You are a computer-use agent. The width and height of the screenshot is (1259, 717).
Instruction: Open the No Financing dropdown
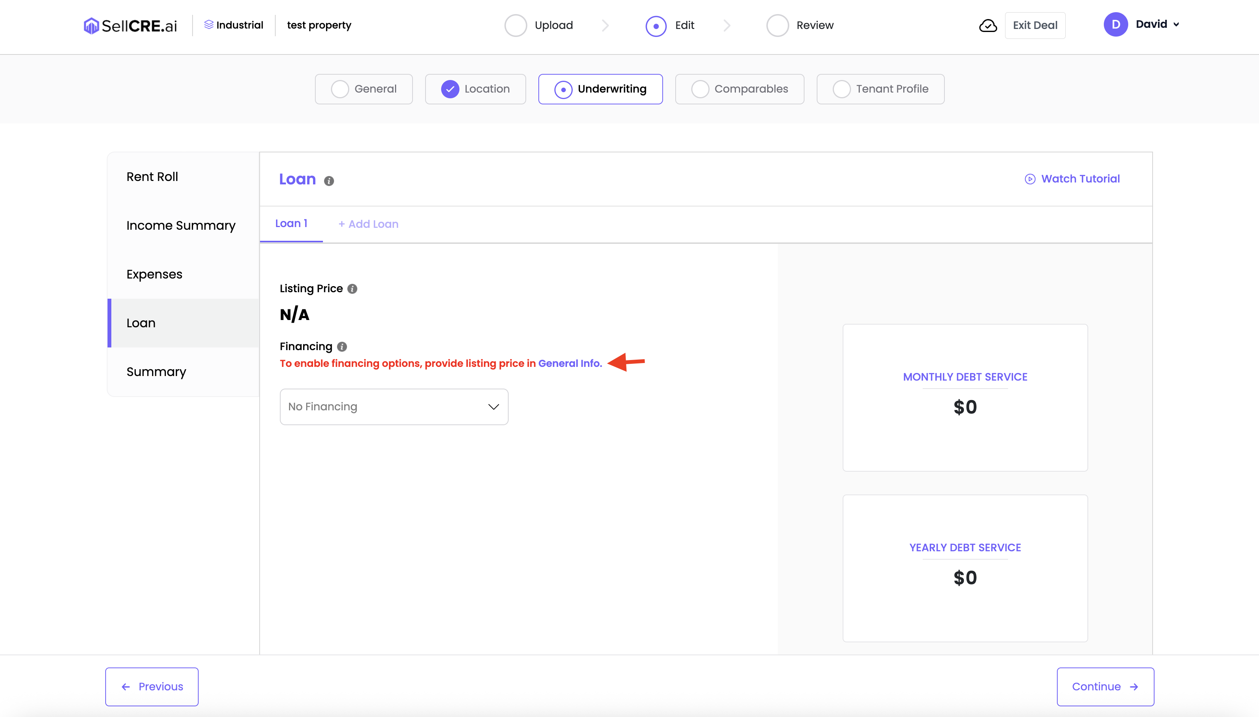coord(394,407)
